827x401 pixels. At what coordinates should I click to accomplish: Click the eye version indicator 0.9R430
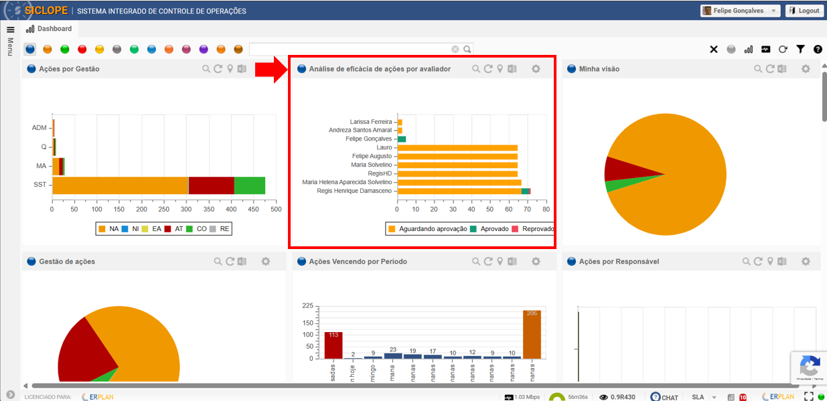pyautogui.click(x=617, y=397)
